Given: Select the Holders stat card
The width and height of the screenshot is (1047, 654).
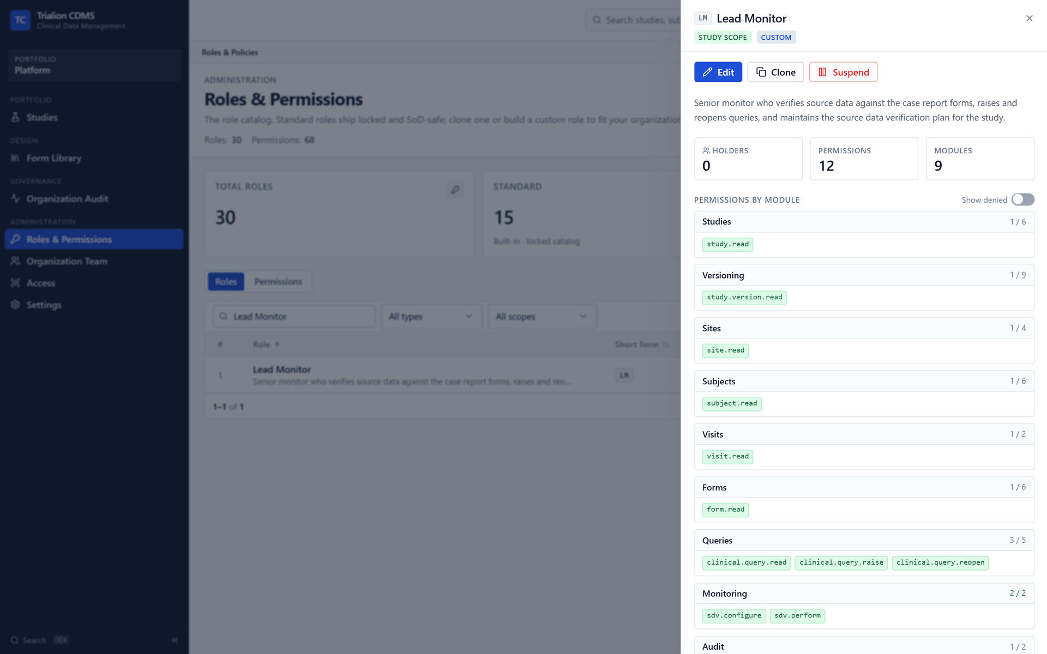Looking at the screenshot, I should [x=748, y=159].
